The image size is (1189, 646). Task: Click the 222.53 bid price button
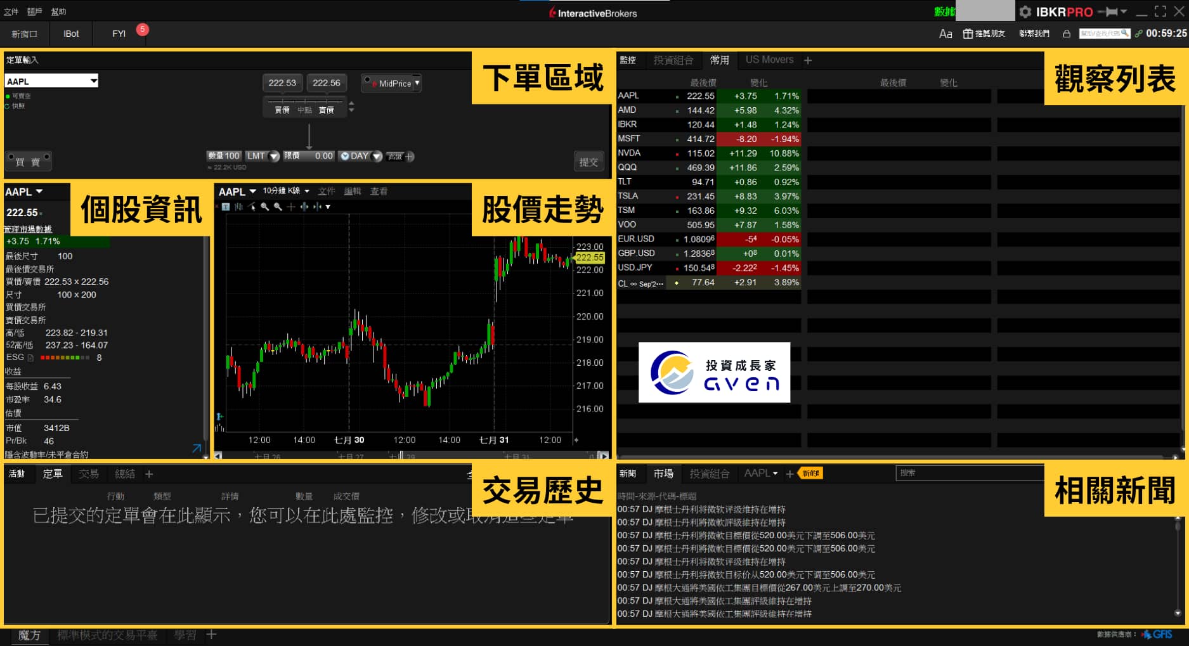point(282,83)
